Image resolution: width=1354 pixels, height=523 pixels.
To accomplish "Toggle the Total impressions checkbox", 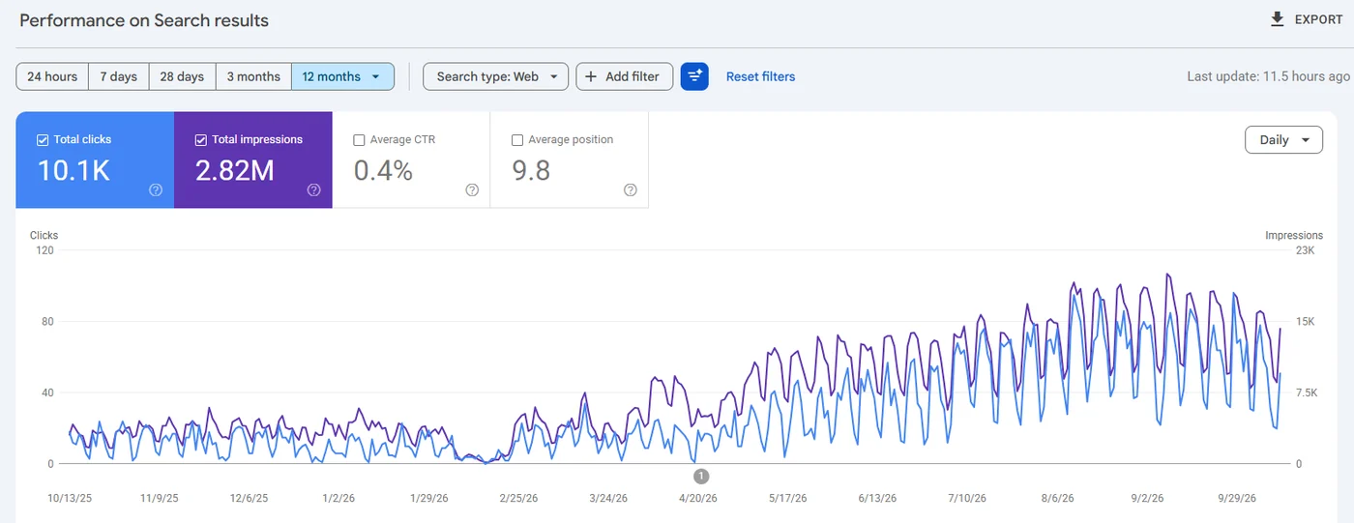I will [201, 140].
